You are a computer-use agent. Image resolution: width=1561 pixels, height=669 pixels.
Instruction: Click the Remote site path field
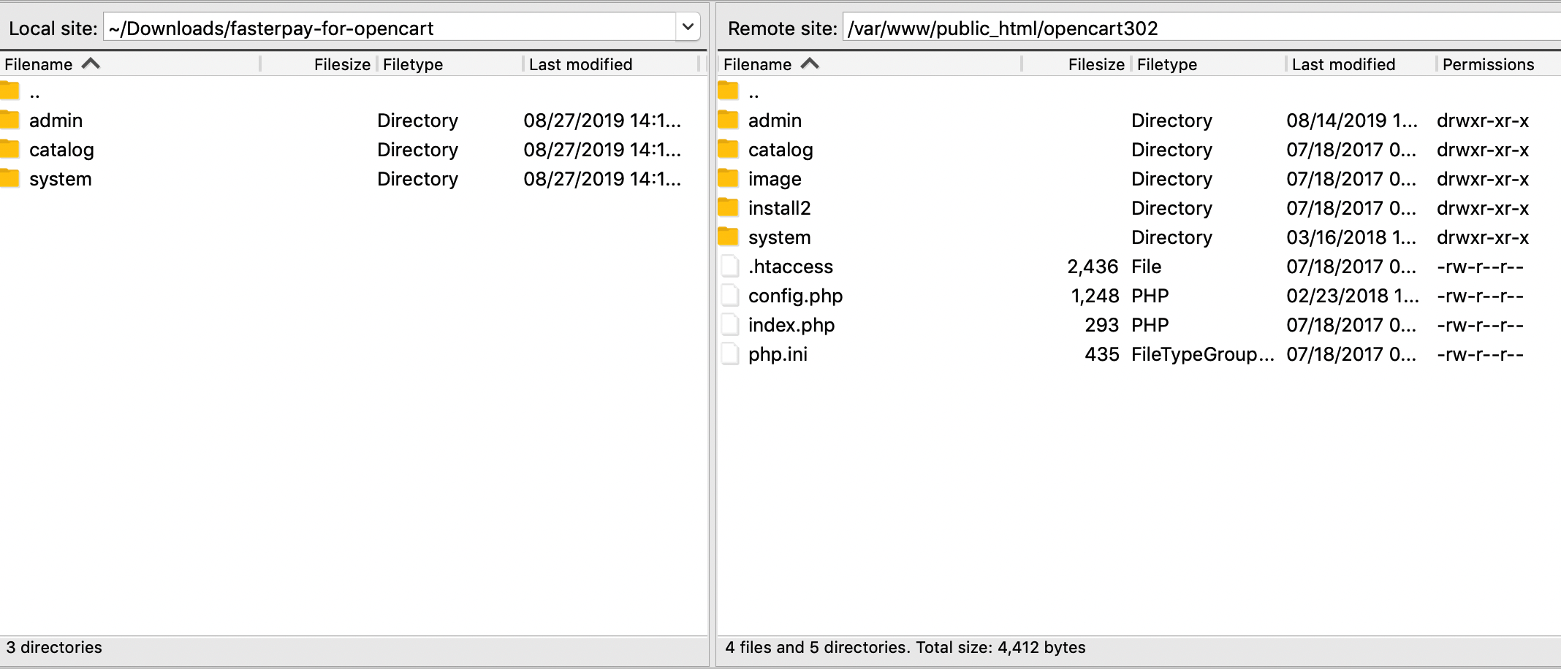tap(1201, 28)
